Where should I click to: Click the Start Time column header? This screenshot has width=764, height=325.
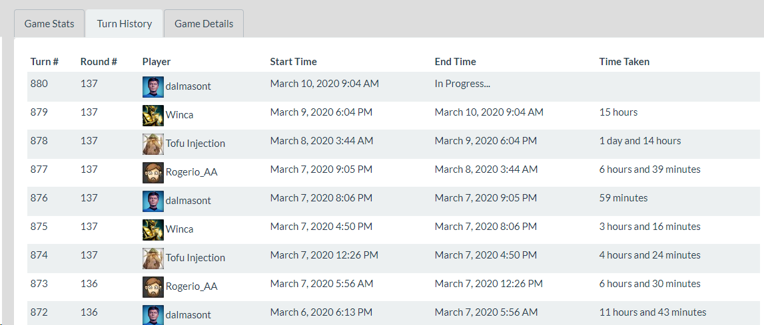click(x=293, y=62)
